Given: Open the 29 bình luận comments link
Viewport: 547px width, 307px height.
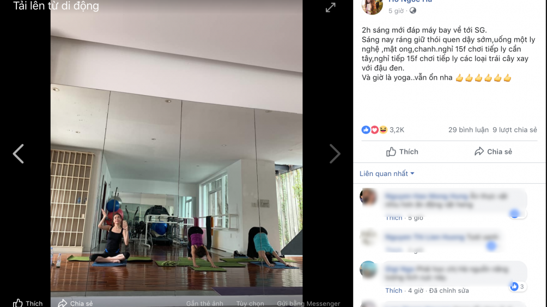Looking at the screenshot, I should click(468, 130).
